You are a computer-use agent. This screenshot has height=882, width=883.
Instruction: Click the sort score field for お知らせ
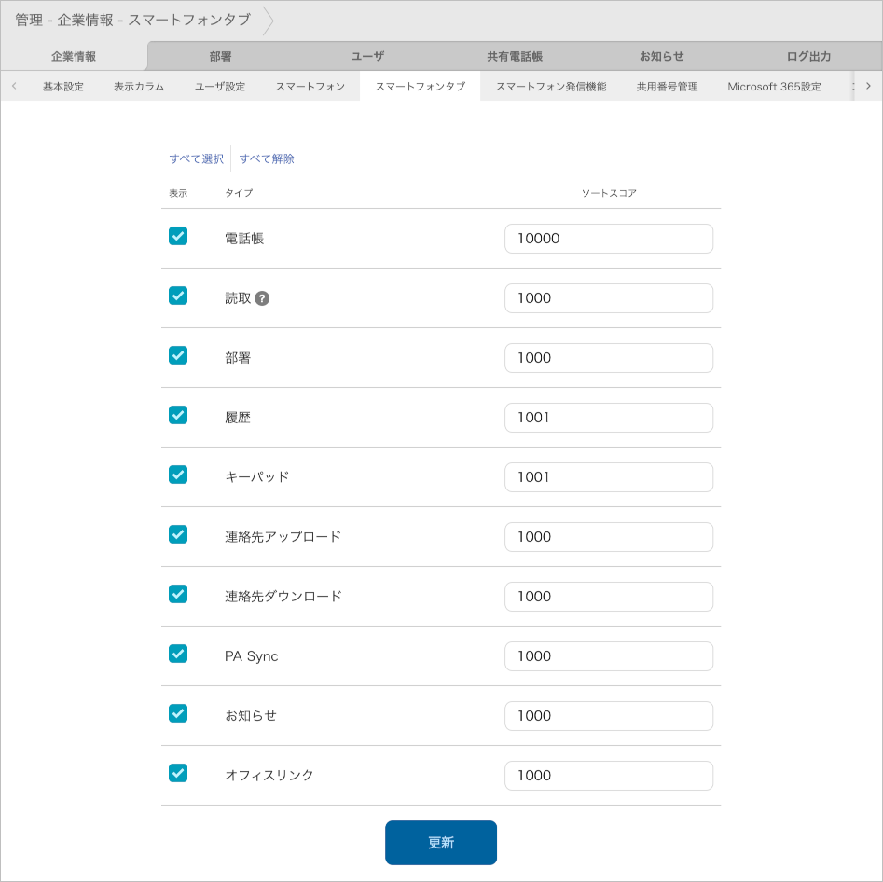(x=608, y=715)
